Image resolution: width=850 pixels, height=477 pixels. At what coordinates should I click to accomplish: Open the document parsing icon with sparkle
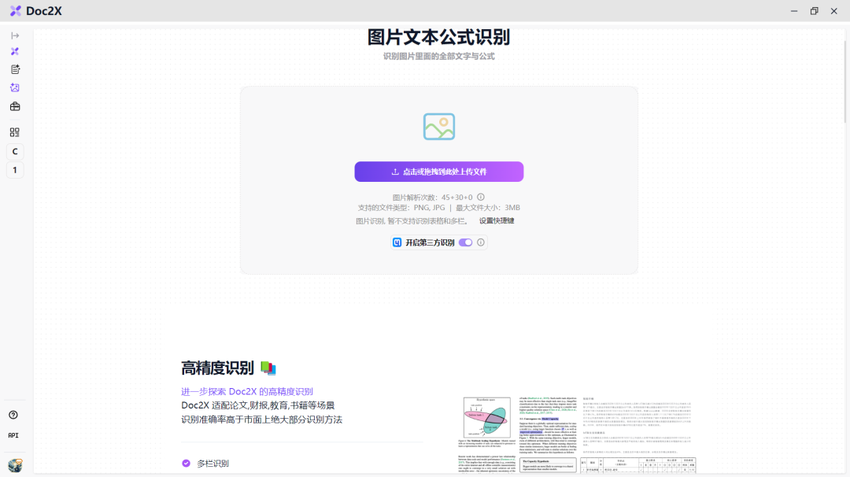(x=15, y=69)
